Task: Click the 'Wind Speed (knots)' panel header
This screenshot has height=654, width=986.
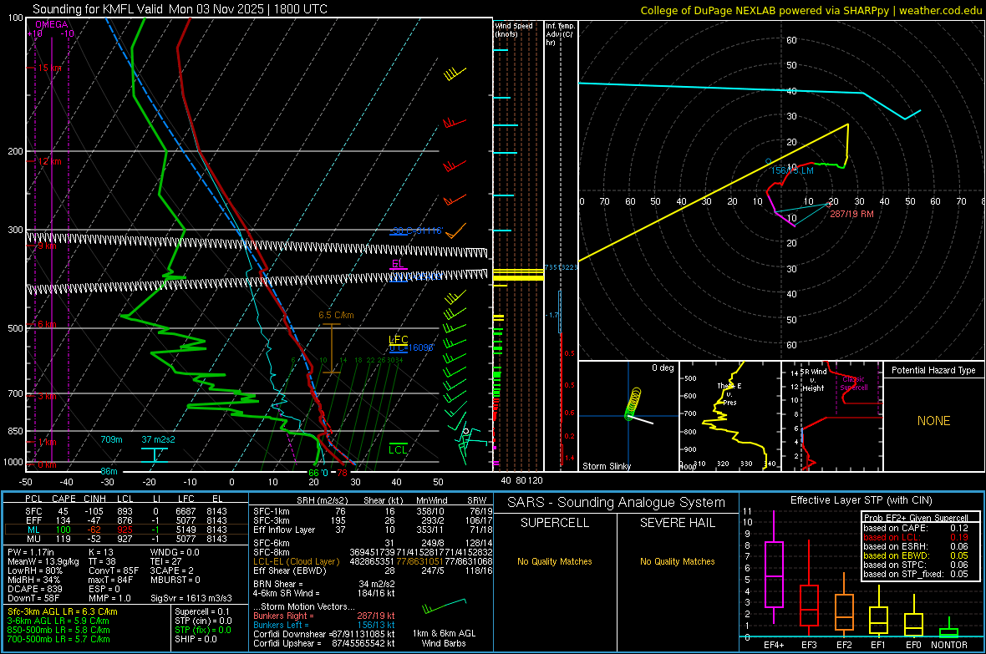Action: pos(513,29)
